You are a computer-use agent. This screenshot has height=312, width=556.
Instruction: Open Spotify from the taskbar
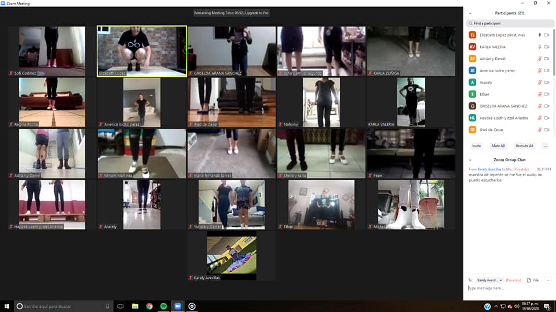pos(163,306)
